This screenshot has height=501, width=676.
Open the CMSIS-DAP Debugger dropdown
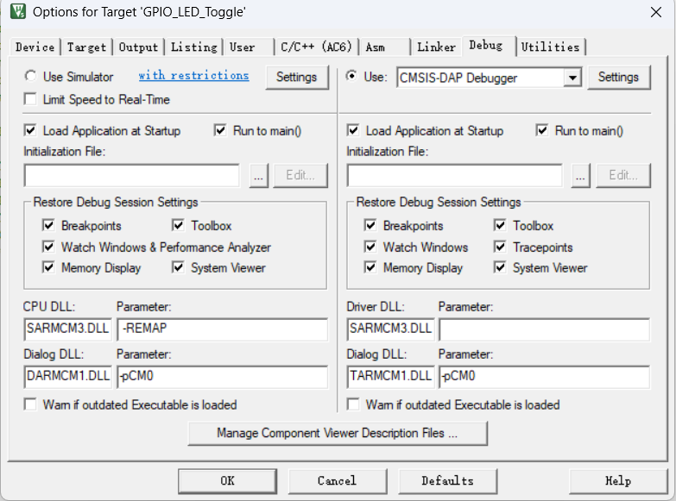(x=572, y=78)
